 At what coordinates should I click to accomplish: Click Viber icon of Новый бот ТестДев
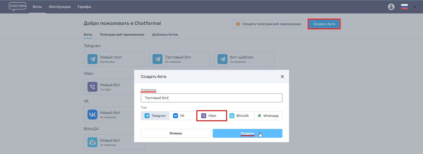(x=92, y=87)
